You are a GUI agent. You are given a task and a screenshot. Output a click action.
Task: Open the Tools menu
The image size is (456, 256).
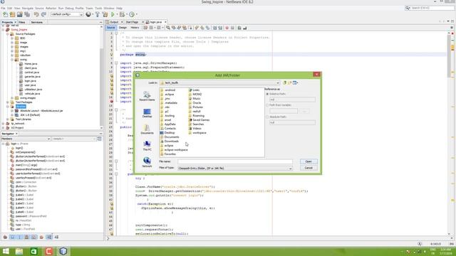click(x=98, y=8)
